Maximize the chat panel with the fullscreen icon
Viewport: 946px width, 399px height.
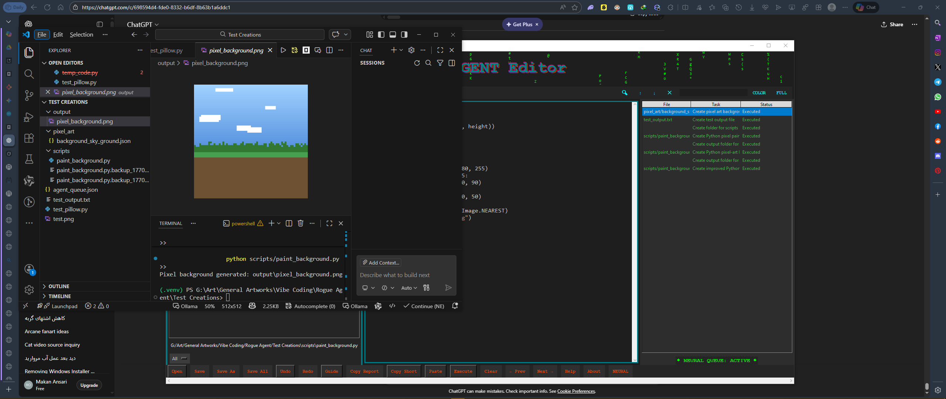click(440, 50)
